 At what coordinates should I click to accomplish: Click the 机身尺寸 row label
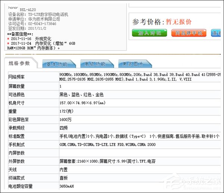[x=16, y=103]
